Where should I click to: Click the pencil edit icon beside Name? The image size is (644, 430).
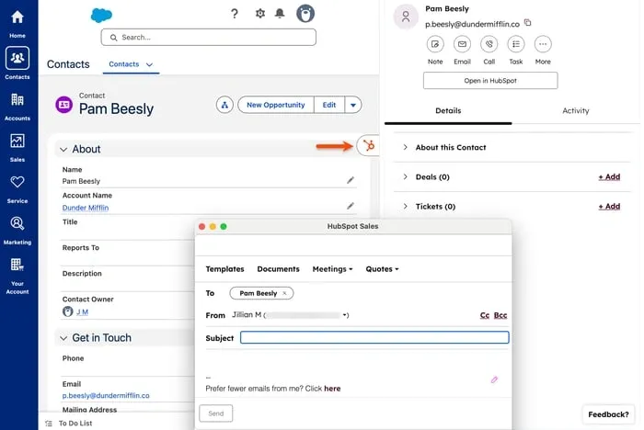351,180
